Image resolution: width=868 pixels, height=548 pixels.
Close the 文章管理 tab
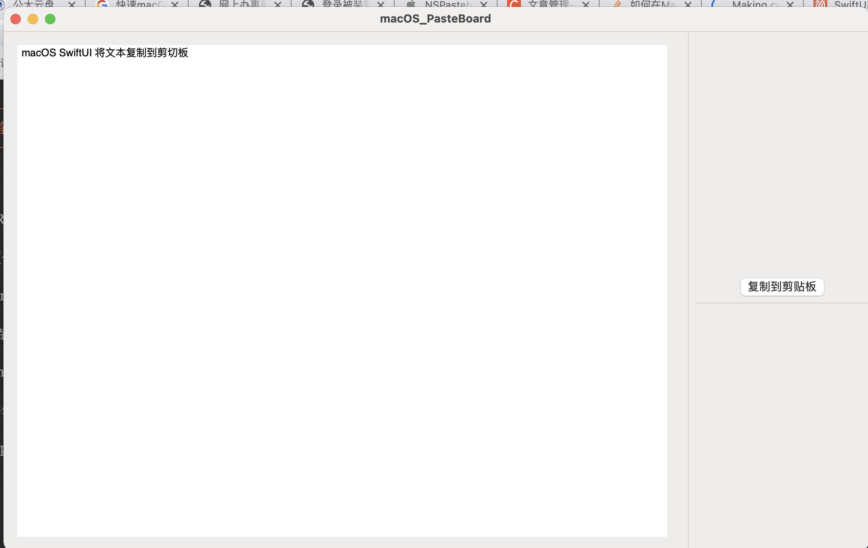586,4
